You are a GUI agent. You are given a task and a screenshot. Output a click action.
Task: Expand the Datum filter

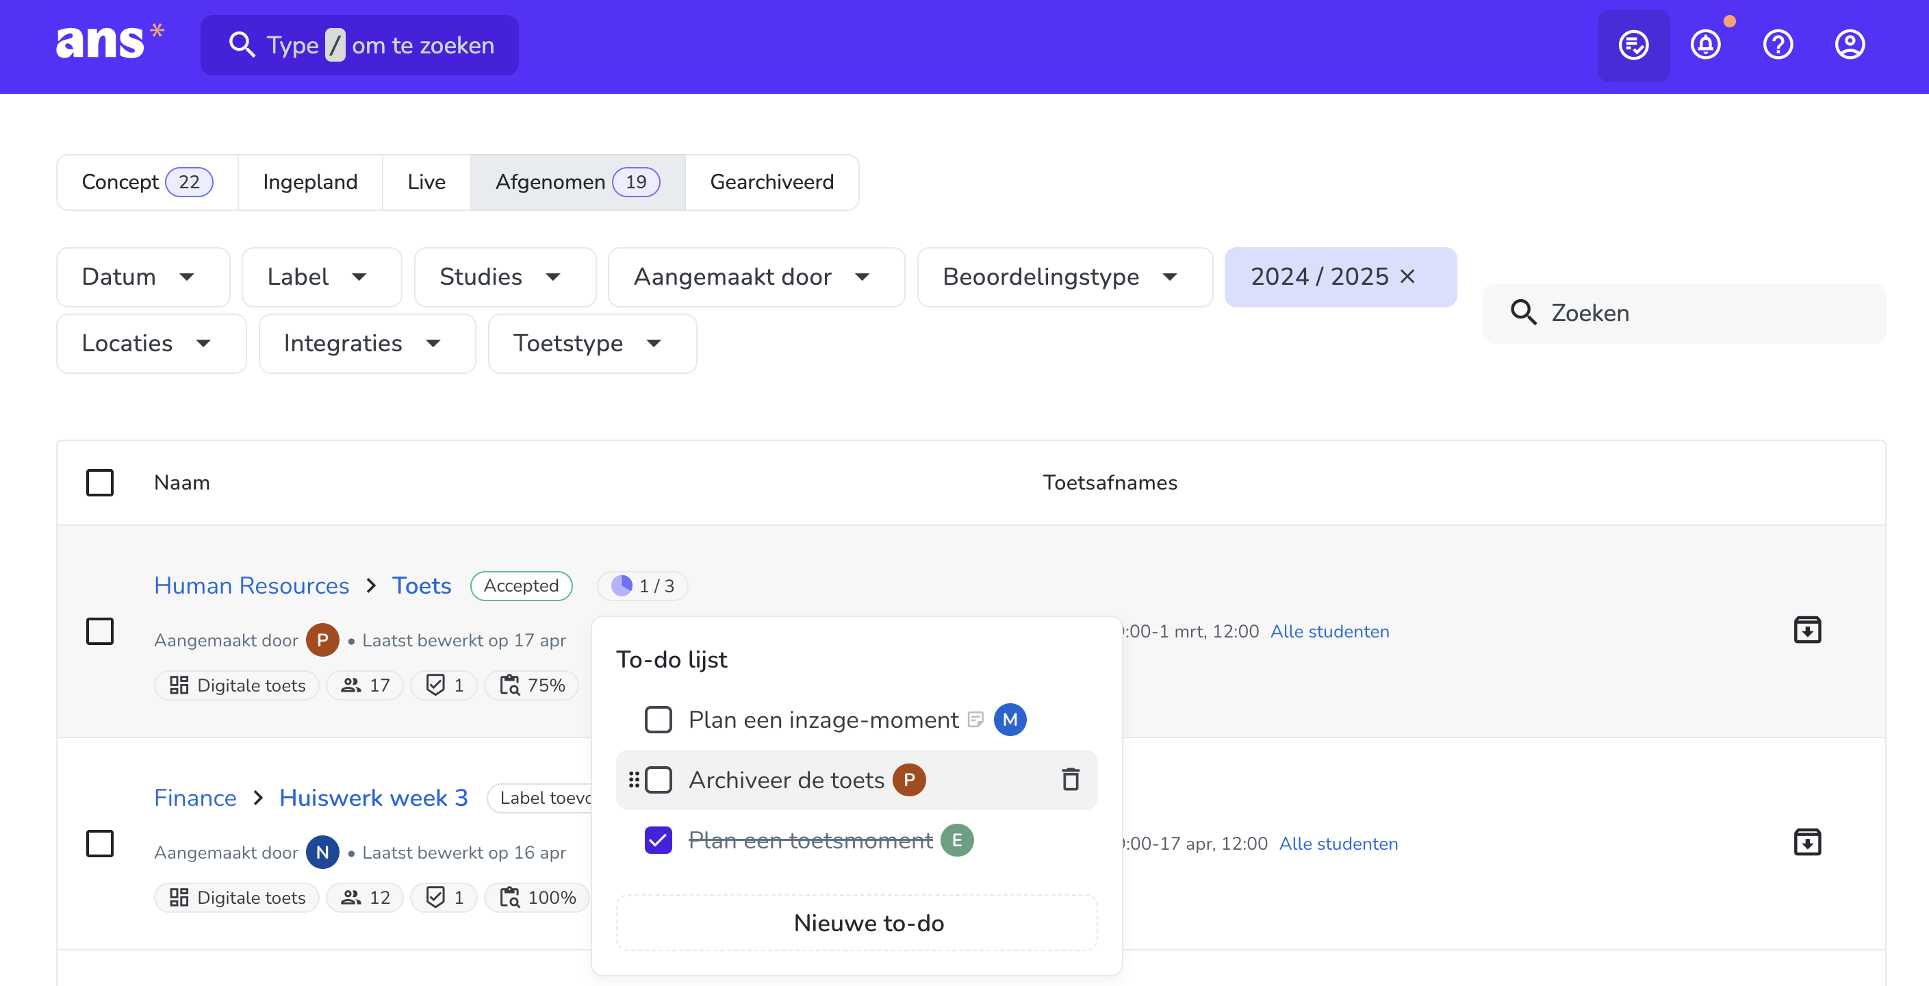click(143, 277)
